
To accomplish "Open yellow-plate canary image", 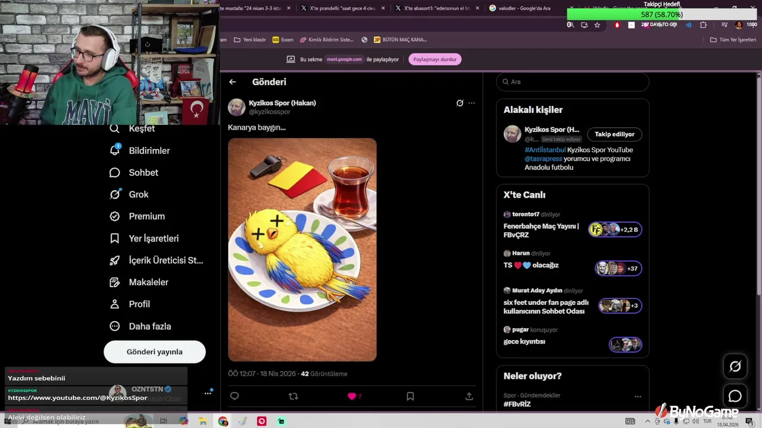I will coord(302,250).
